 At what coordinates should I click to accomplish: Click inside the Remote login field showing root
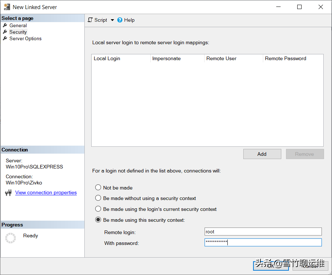[x=262, y=231]
